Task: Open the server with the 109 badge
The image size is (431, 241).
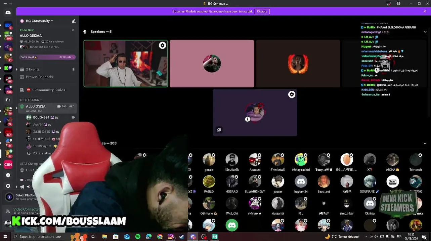Action: click(8, 36)
